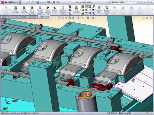Click the Display Style icon
The image size is (154, 115).
[x=78, y=18]
